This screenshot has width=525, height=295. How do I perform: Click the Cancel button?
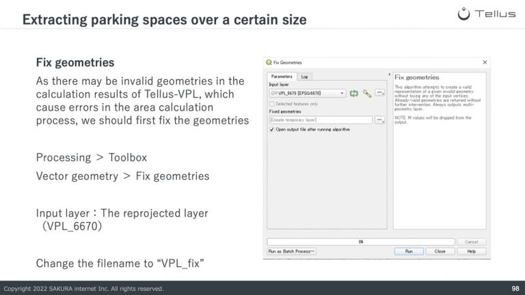click(472, 242)
